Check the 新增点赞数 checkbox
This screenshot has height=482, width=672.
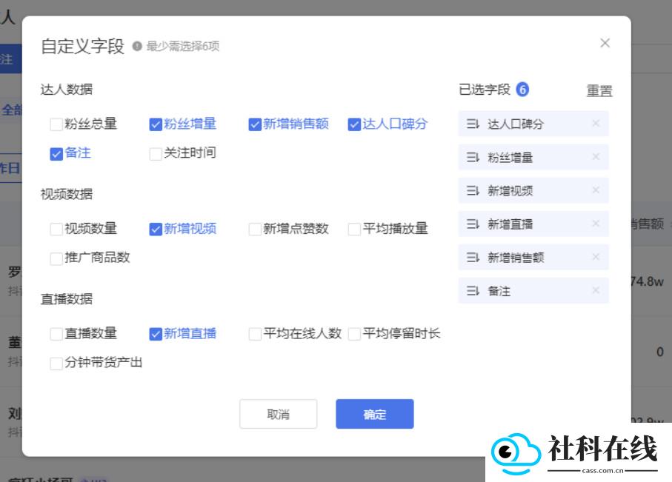click(x=255, y=229)
